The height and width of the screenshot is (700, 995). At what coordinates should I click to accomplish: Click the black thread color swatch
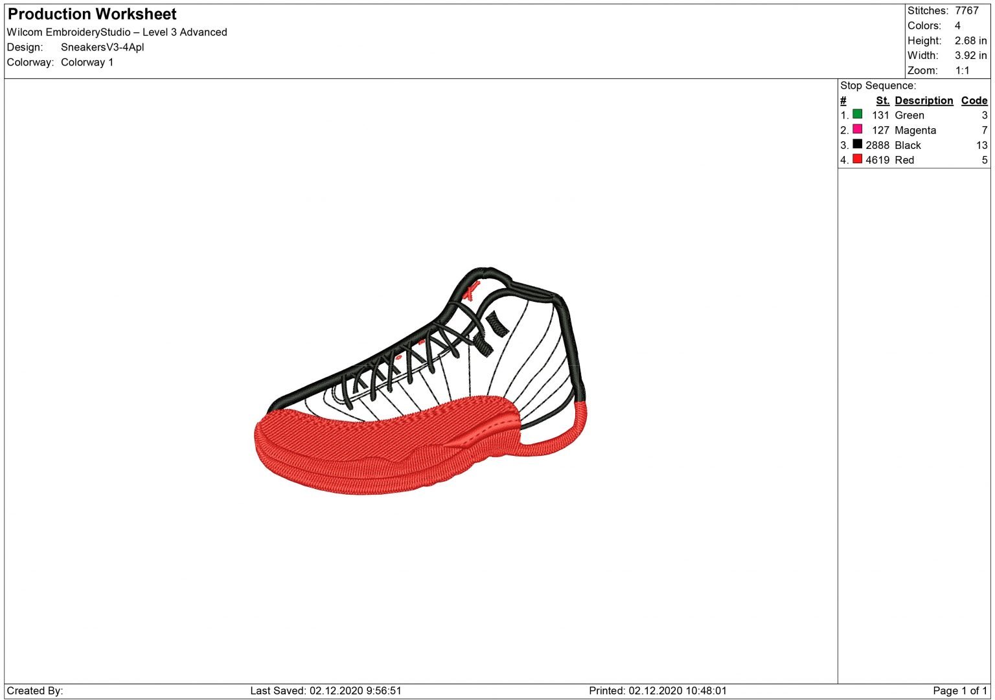click(857, 144)
